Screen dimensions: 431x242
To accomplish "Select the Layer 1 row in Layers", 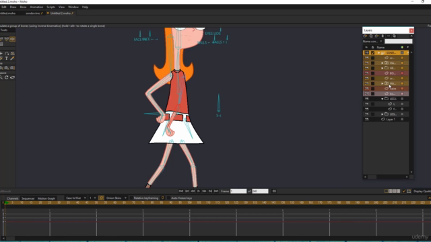I will click(386, 120).
